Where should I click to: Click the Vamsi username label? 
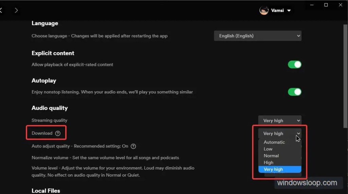click(x=277, y=11)
